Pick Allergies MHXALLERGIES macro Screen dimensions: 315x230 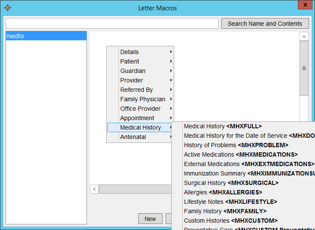click(223, 192)
